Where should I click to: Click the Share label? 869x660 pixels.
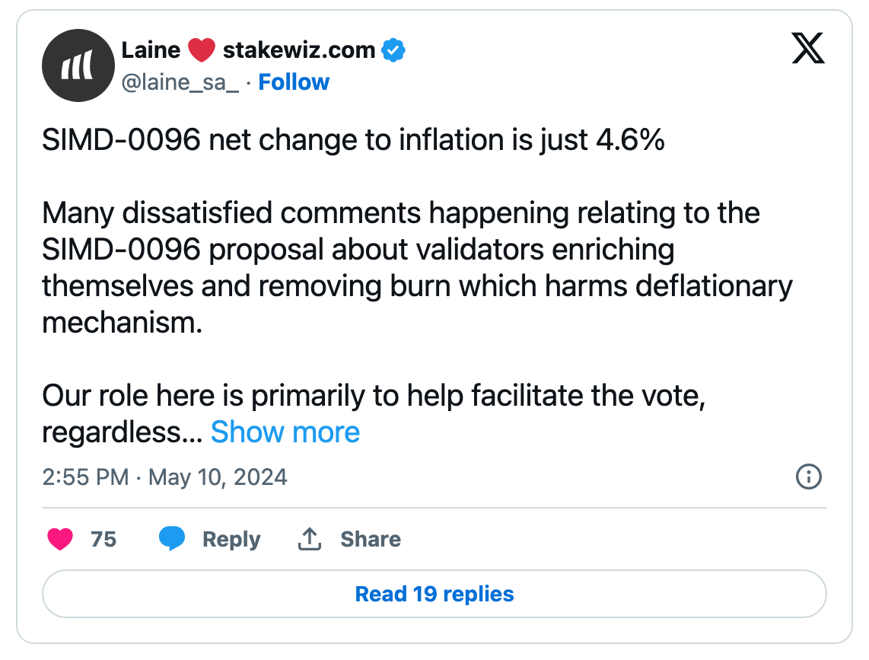pyautogui.click(x=371, y=539)
